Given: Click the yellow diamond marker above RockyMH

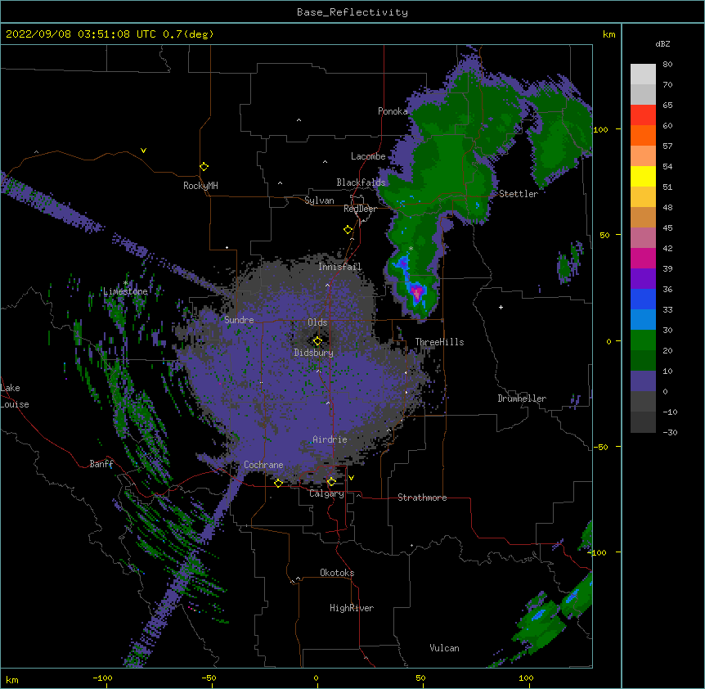Looking at the screenshot, I should [x=204, y=166].
